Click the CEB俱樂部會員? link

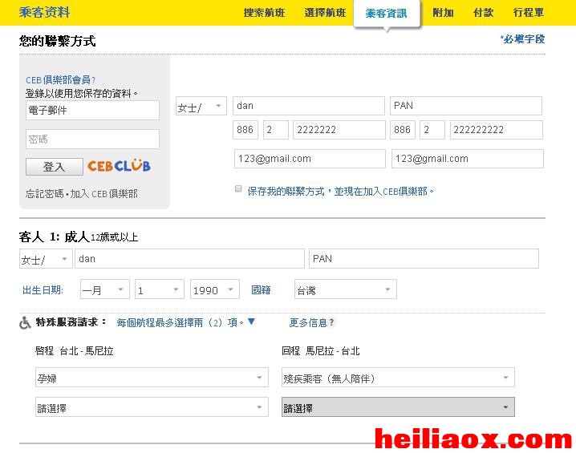pyautogui.click(x=61, y=79)
